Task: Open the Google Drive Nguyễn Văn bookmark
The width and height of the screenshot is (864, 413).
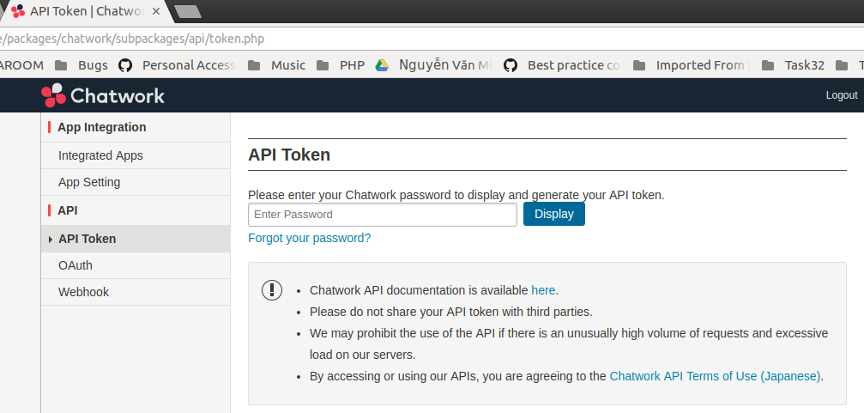Action: [434, 65]
